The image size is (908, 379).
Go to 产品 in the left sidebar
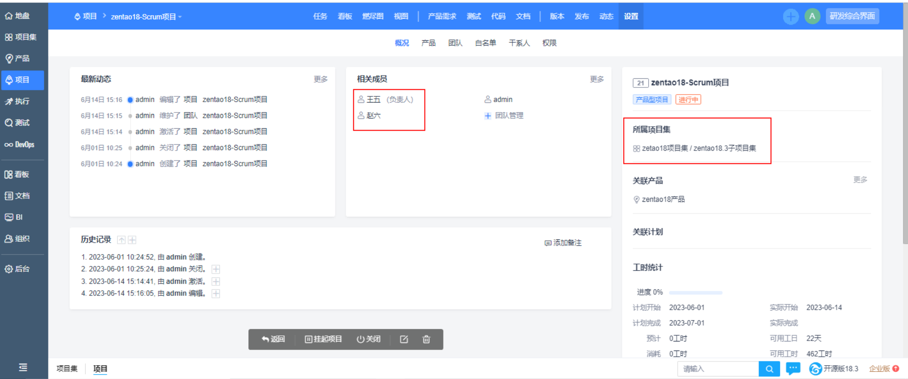coord(18,58)
